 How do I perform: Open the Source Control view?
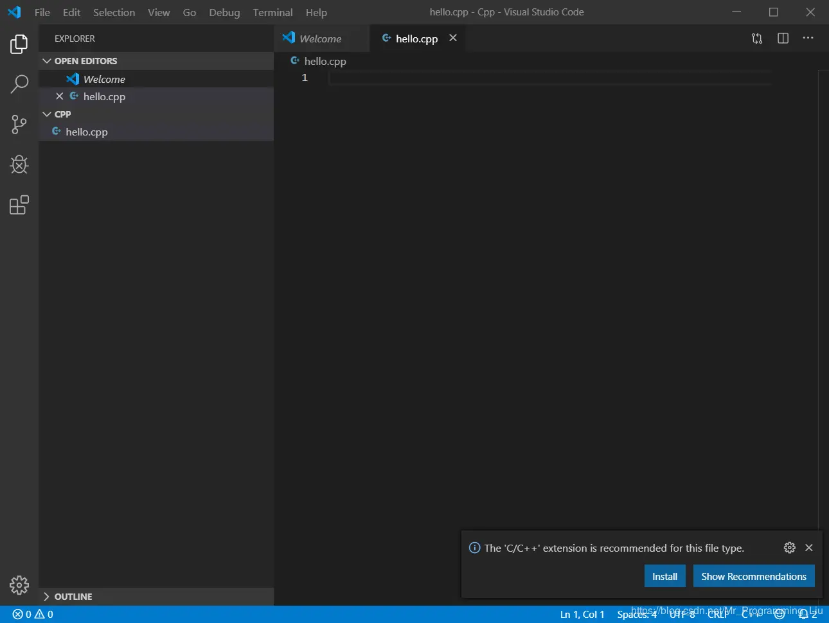pos(19,124)
